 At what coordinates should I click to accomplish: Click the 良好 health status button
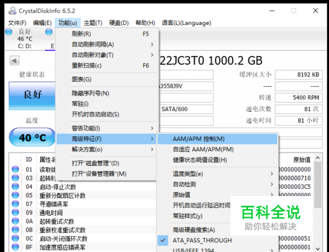pos(32,95)
